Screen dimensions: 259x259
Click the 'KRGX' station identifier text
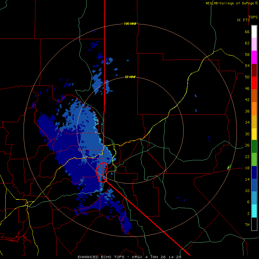tap(138, 257)
